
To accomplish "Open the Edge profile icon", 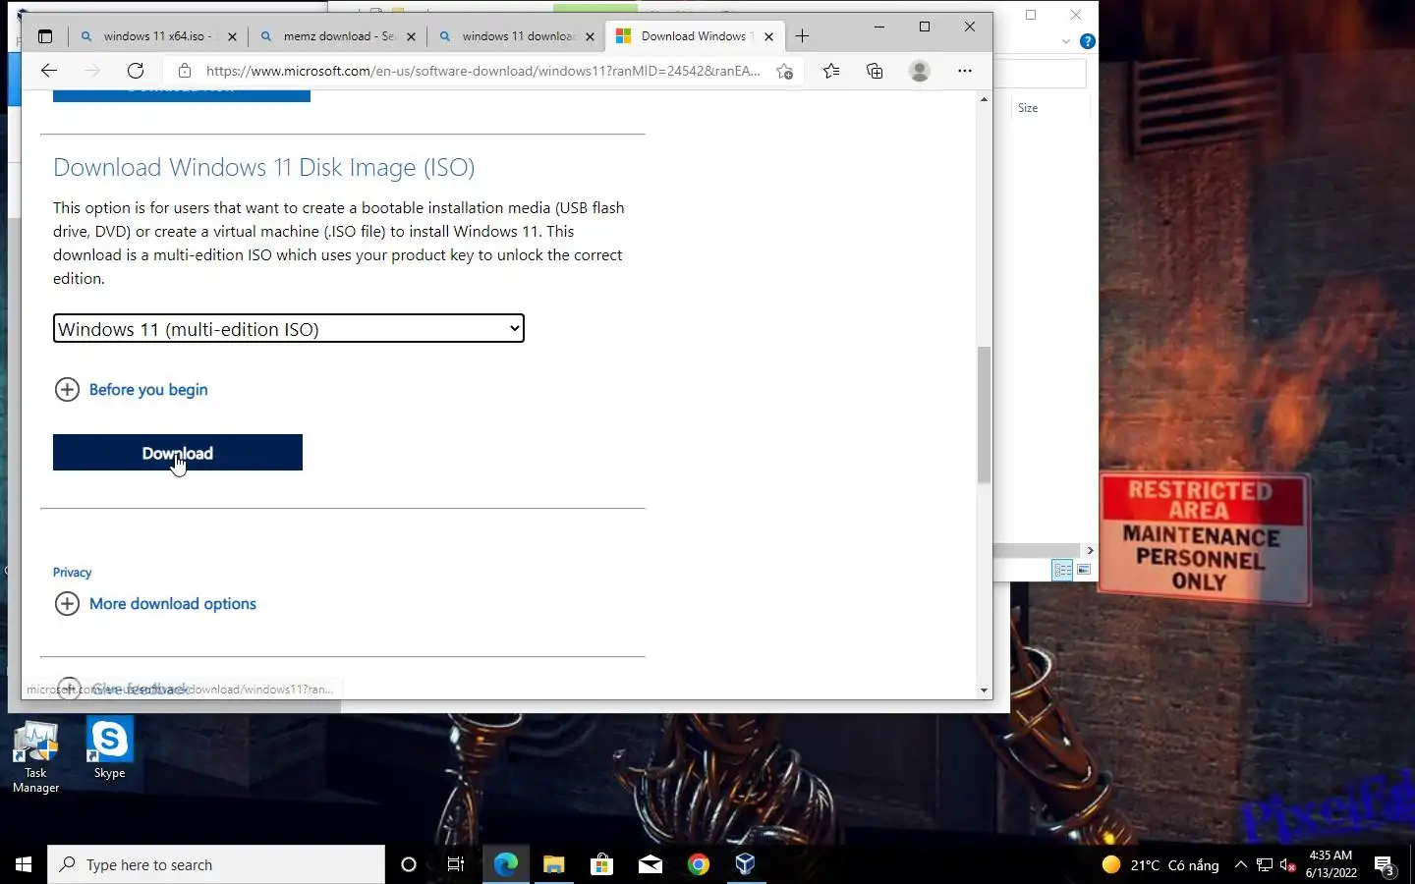I will click(x=920, y=71).
